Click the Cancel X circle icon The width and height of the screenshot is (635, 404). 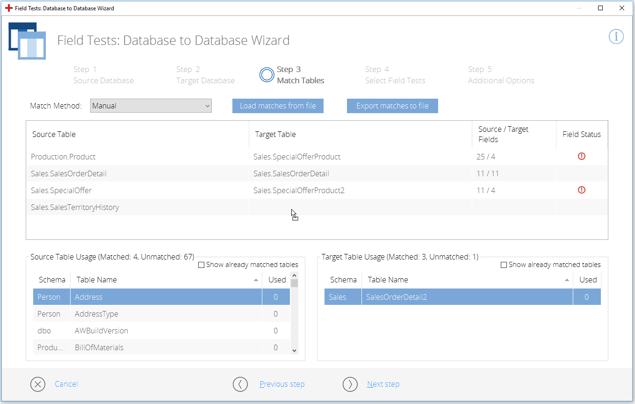click(38, 384)
